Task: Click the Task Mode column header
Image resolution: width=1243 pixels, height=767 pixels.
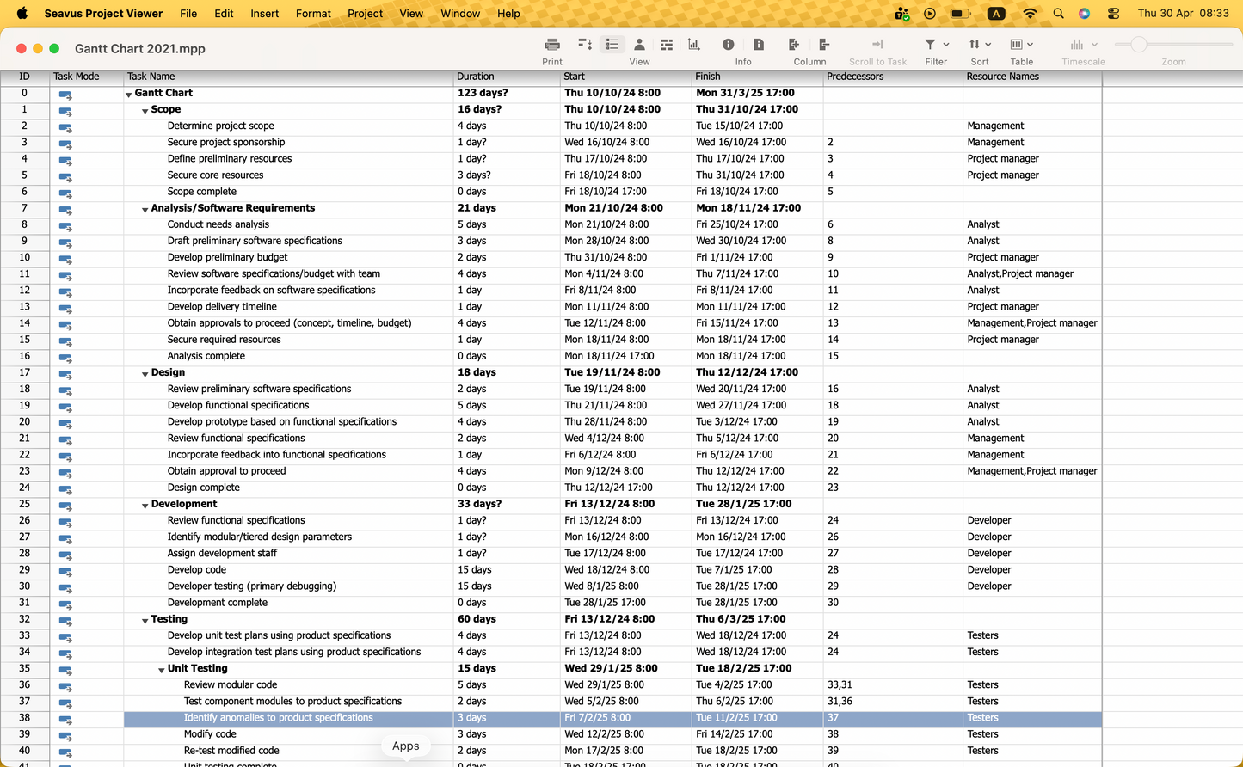Action: (x=86, y=77)
